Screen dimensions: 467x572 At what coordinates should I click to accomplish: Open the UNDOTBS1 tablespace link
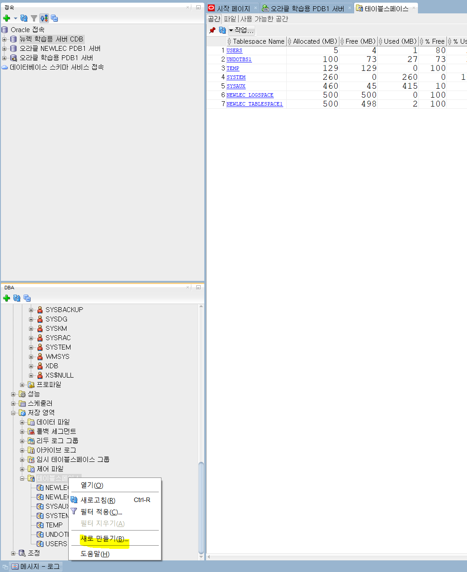click(239, 59)
